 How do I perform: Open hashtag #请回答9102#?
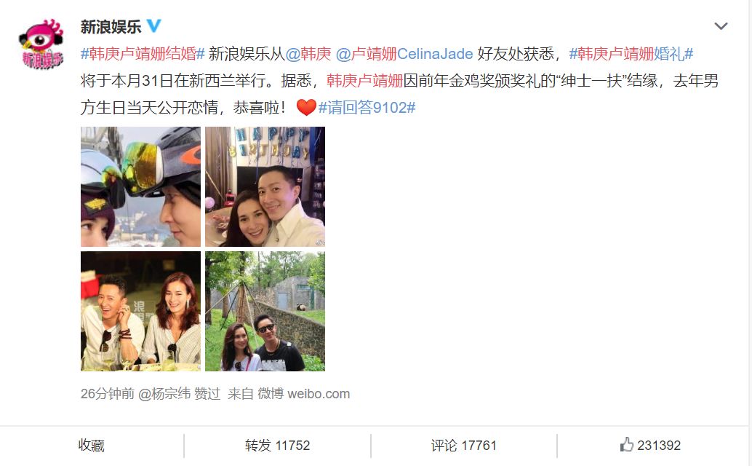[367, 108]
